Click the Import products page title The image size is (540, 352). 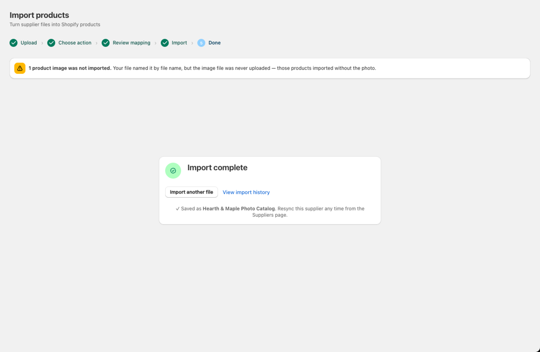click(x=39, y=15)
